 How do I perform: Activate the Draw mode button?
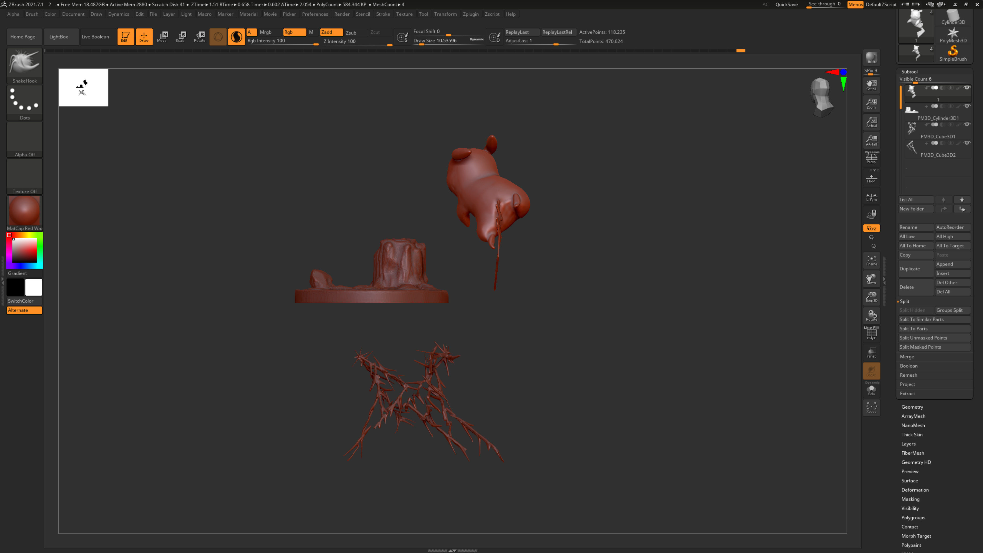click(144, 37)
